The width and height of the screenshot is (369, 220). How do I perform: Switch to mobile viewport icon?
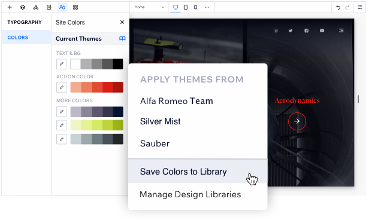pos(195,7)
